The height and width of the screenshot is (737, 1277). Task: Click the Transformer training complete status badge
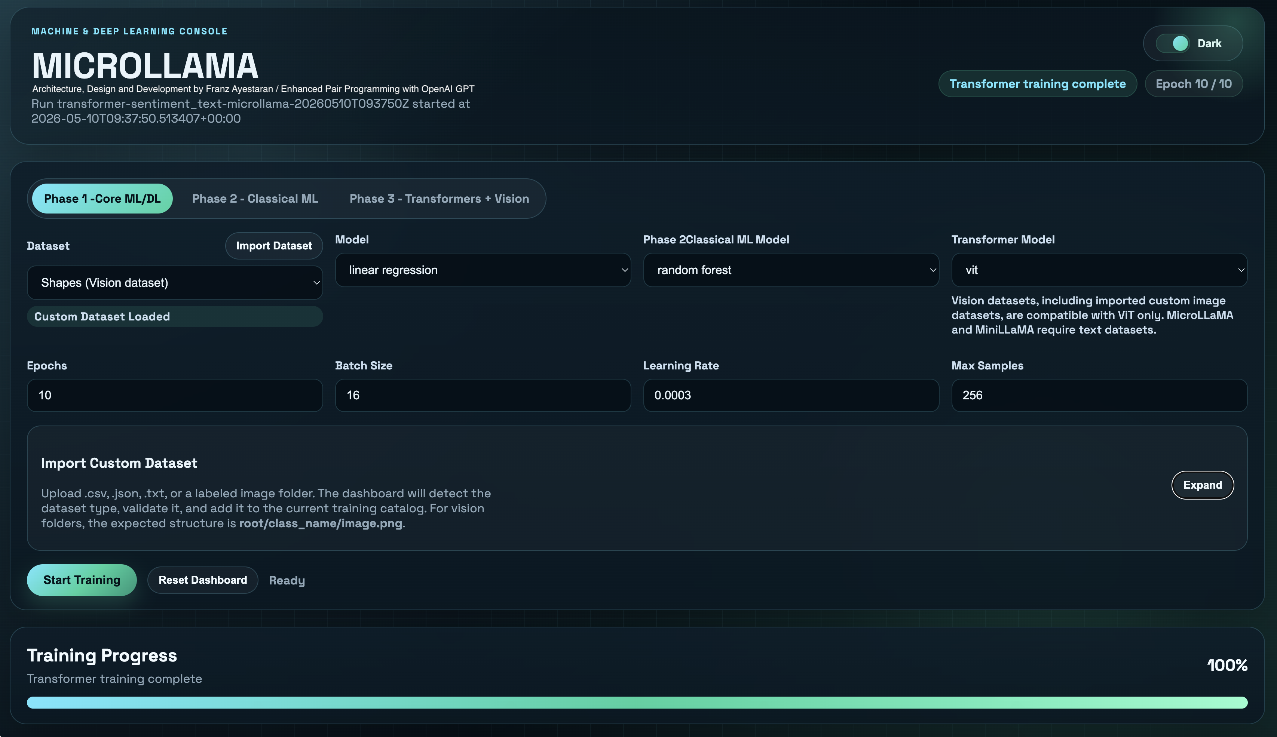coord(1038,84)
